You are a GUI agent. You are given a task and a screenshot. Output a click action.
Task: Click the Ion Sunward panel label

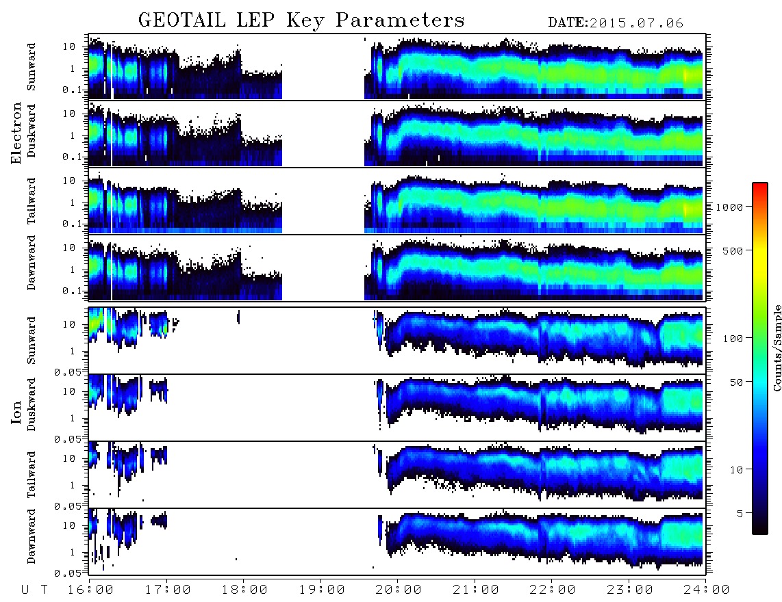point(31,341)
